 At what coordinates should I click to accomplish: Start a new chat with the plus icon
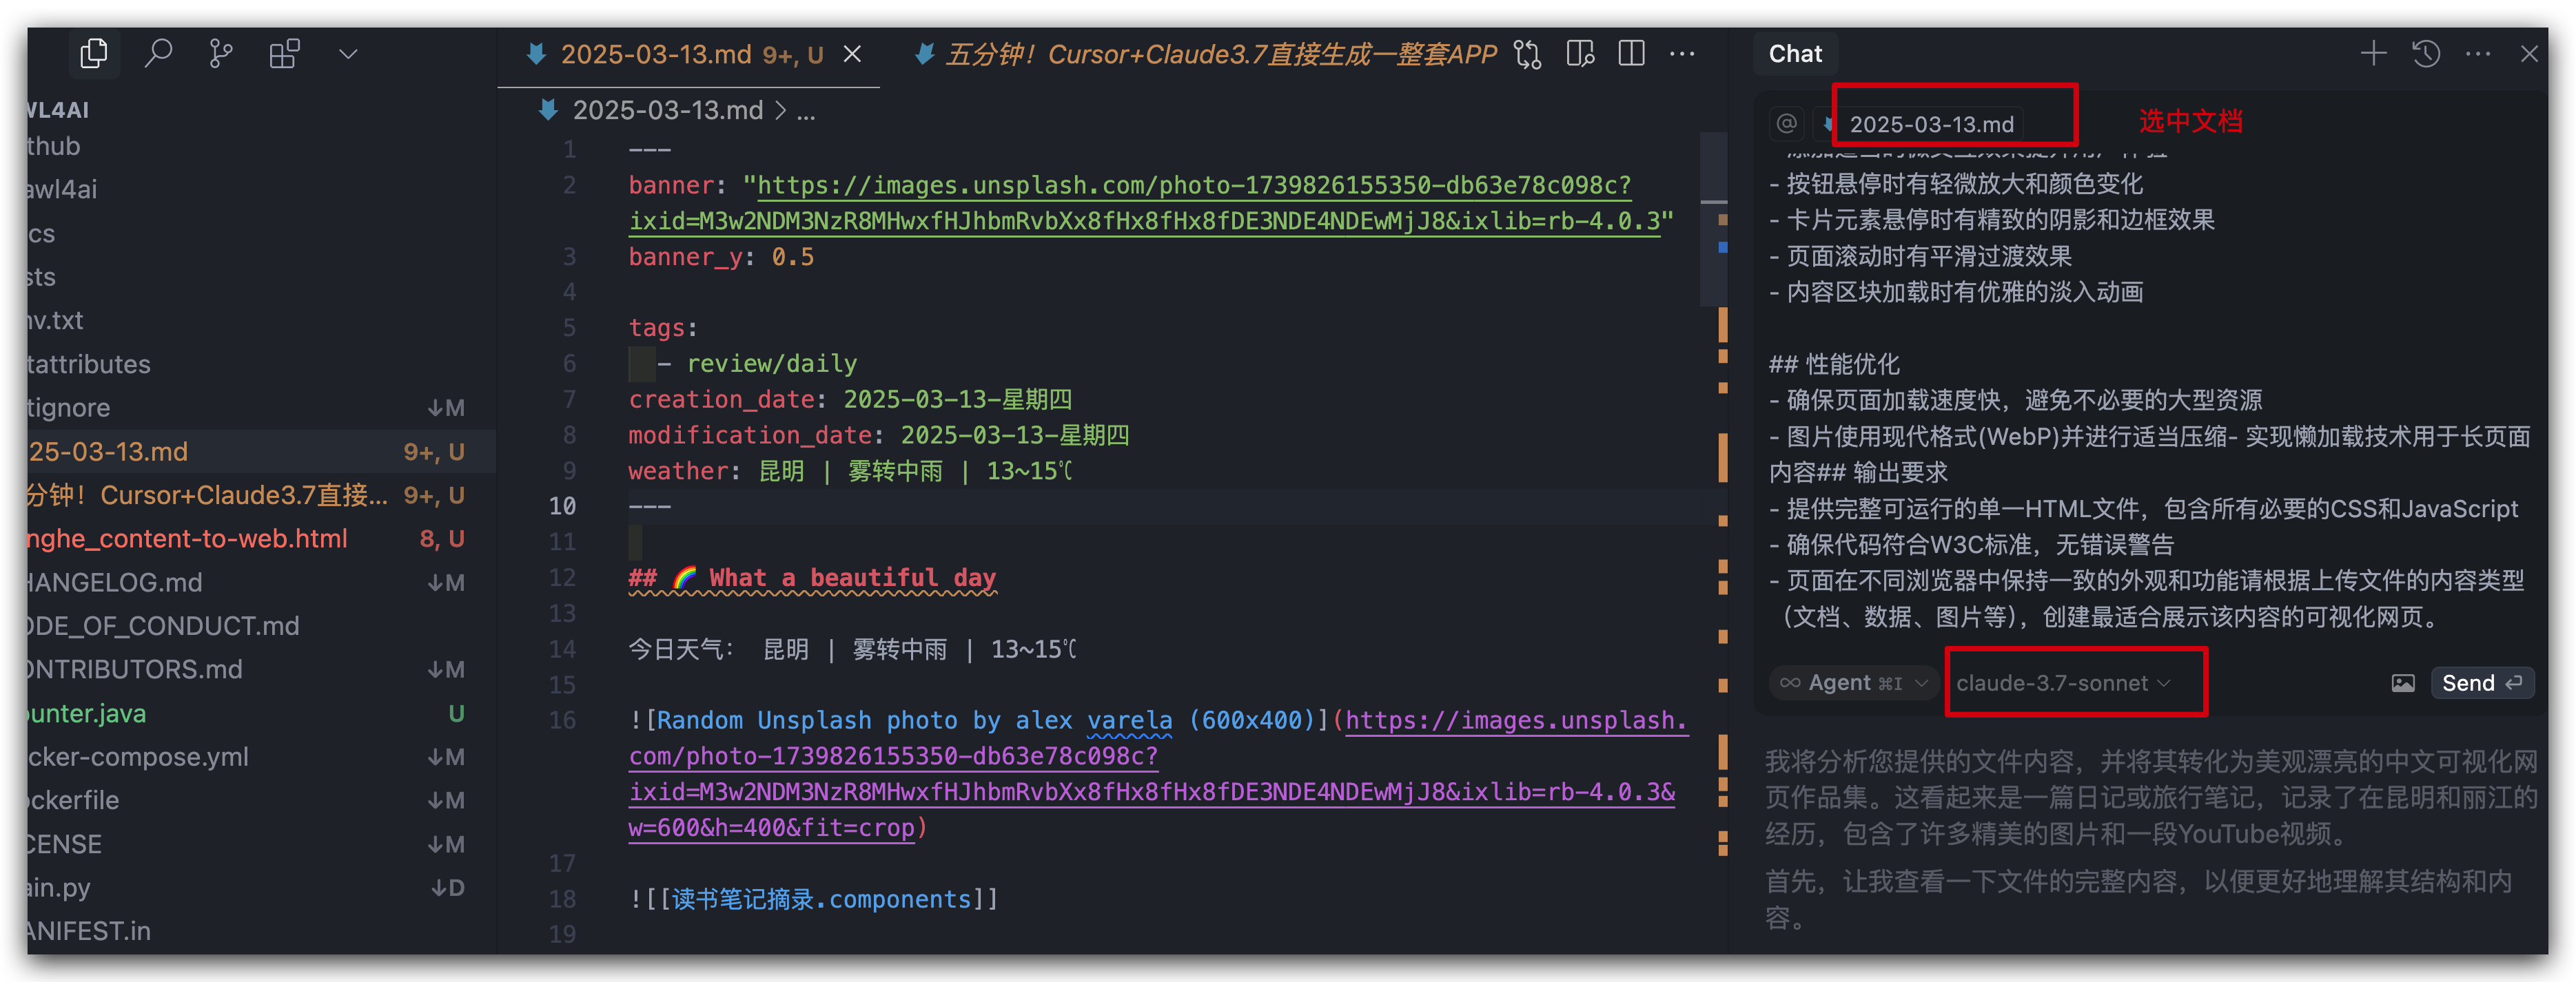(x=2373, y=53)
